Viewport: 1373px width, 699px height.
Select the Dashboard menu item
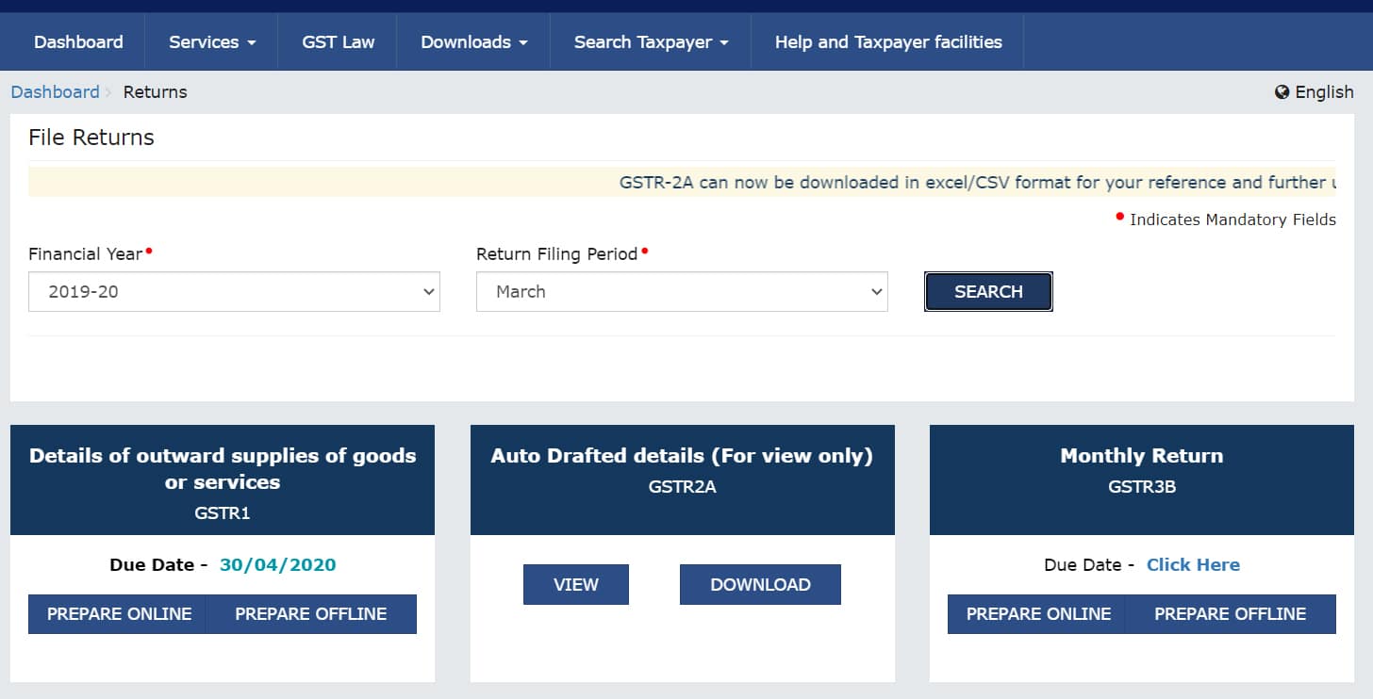tap(78, 41)
